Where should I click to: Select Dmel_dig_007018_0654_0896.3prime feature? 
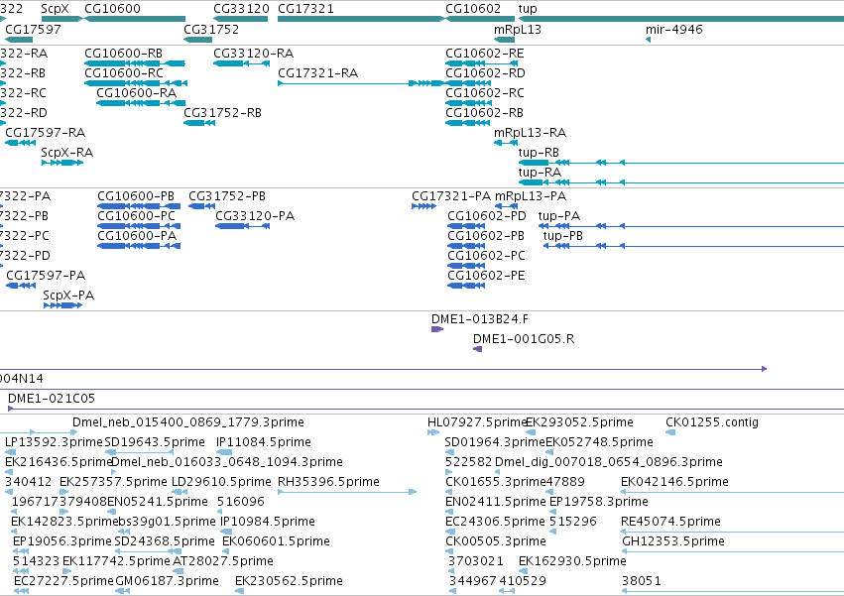608,462
